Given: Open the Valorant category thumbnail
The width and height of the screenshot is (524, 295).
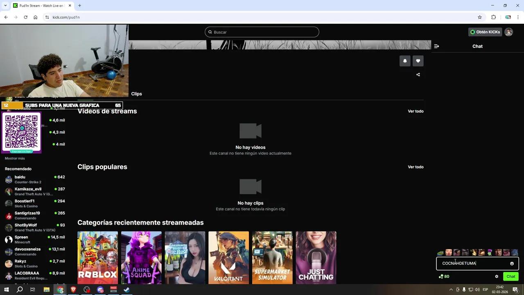Looking at the screenshot, I should point(228,258).
